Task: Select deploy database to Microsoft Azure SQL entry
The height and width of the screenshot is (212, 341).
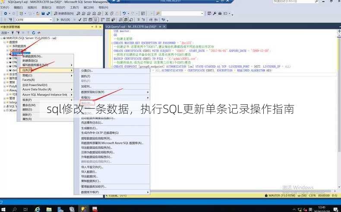Action: click(x=112, y=143)
